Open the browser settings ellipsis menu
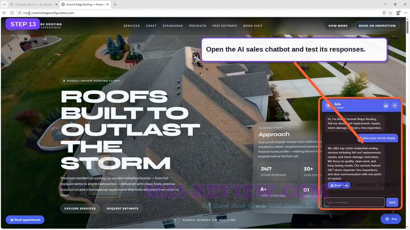410x230 pixels. click(406, 13)
